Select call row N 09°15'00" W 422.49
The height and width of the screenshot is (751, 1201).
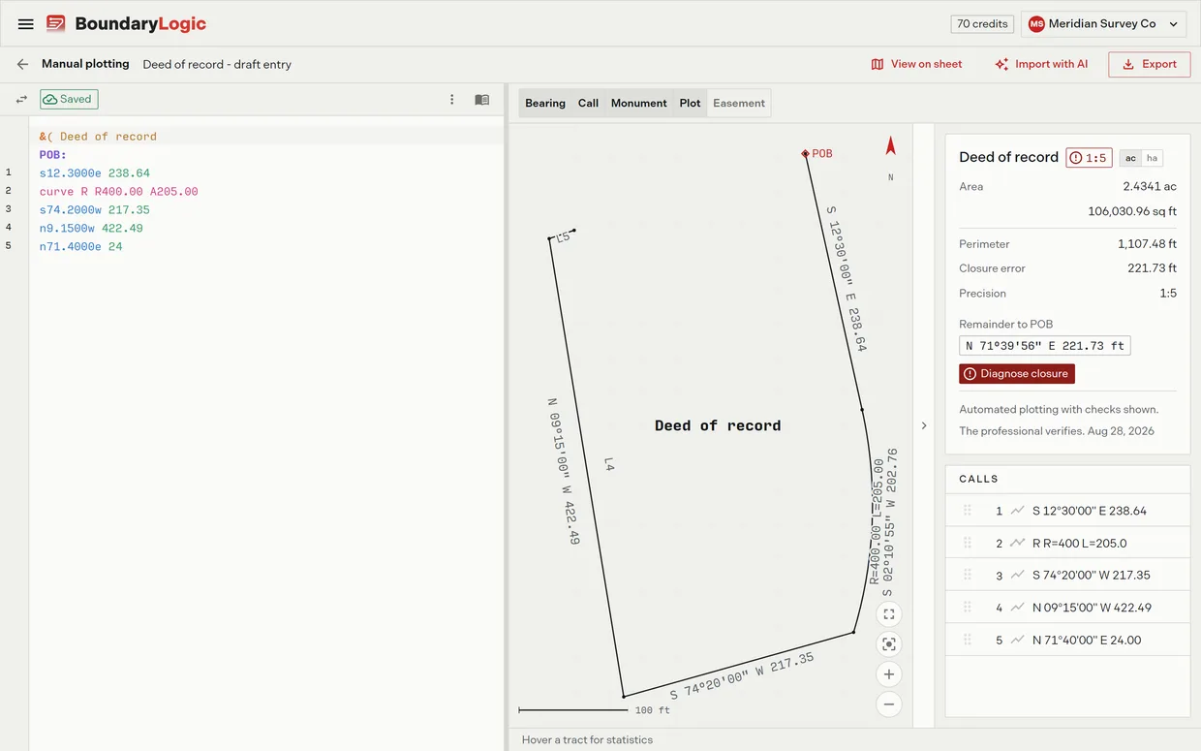(1067, 608)
